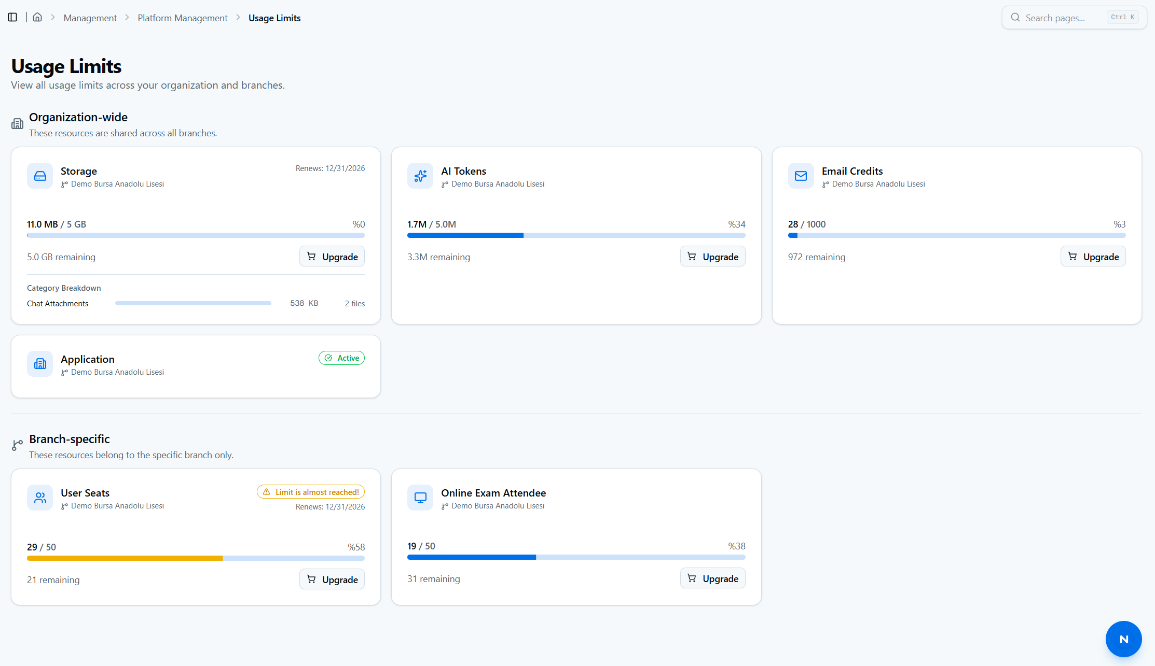This screenshot has width=1155, height=666.
Task: Click the Usage Limits page heading
Action: click(x=66, y=66)
